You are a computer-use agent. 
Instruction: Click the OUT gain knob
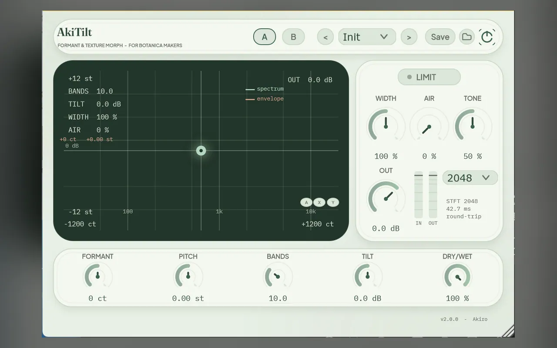click(386, 198)
